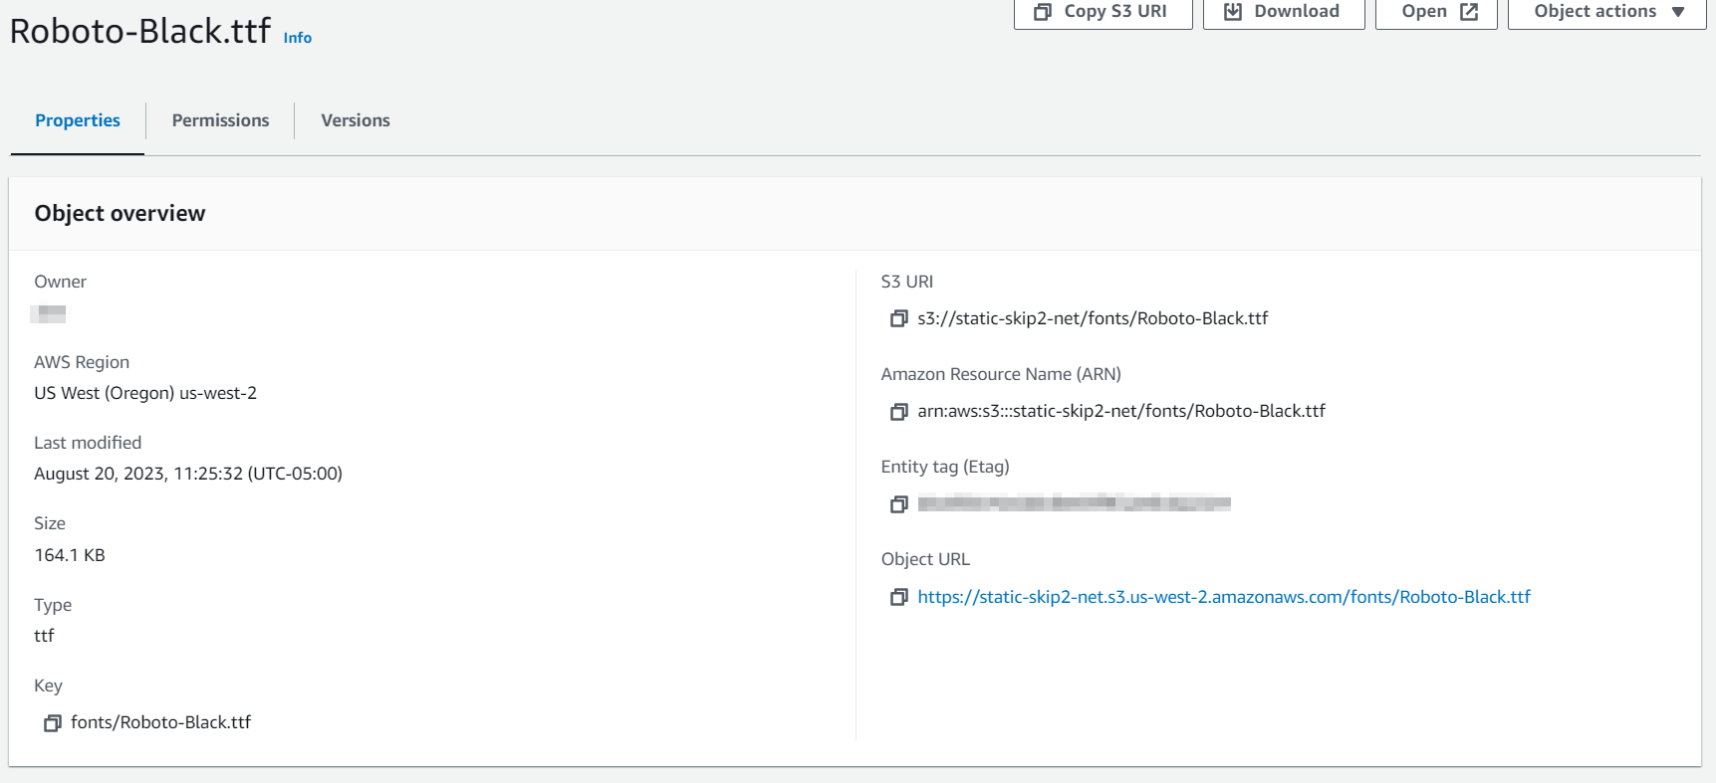
Task: Click the Entity tag (Etag) label
Action: 945,467
